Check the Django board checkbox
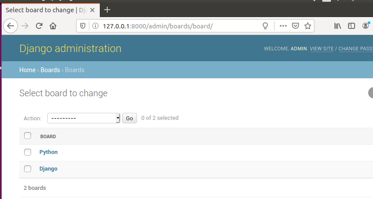This screenshot has width=373, height=199. pyautogui.click(x=28, y=169)
